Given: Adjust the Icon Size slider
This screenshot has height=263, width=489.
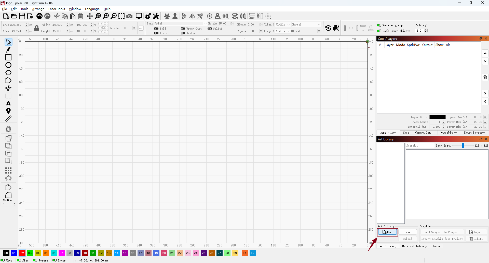Looking at the screenshot, I should [463, 145].
